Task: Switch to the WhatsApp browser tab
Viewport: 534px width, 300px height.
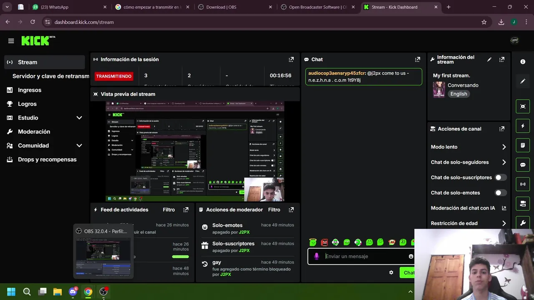Action: 69,7
